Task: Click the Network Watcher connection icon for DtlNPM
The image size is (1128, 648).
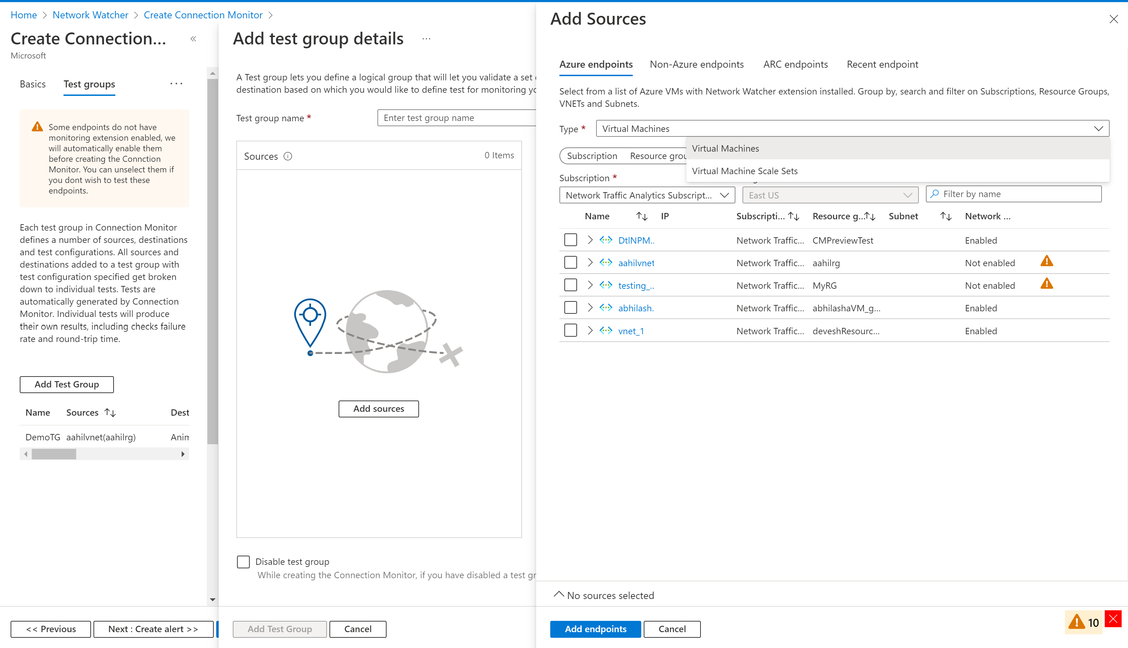Action: click(x=607, y=240)
